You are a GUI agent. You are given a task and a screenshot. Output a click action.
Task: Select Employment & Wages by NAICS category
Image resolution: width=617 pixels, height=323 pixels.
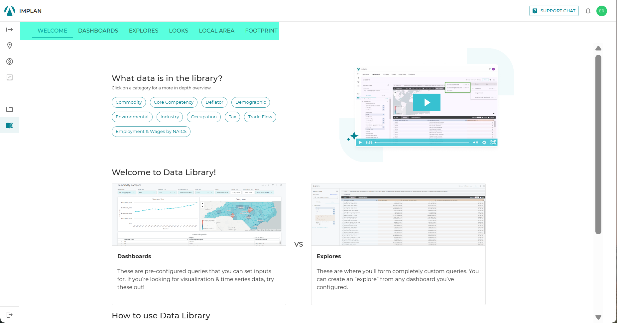click(x=151, y=132)
